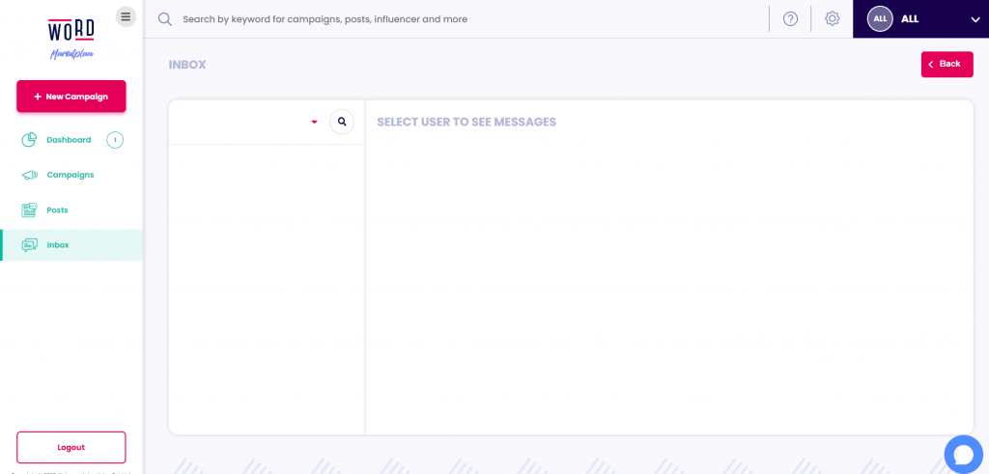Collapse sidebar with hamburger menu icon
The image size is (989, 474).
126,17
